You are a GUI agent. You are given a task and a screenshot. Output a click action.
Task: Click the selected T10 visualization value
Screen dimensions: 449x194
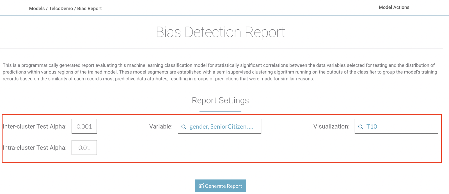[x=372, y=127]
